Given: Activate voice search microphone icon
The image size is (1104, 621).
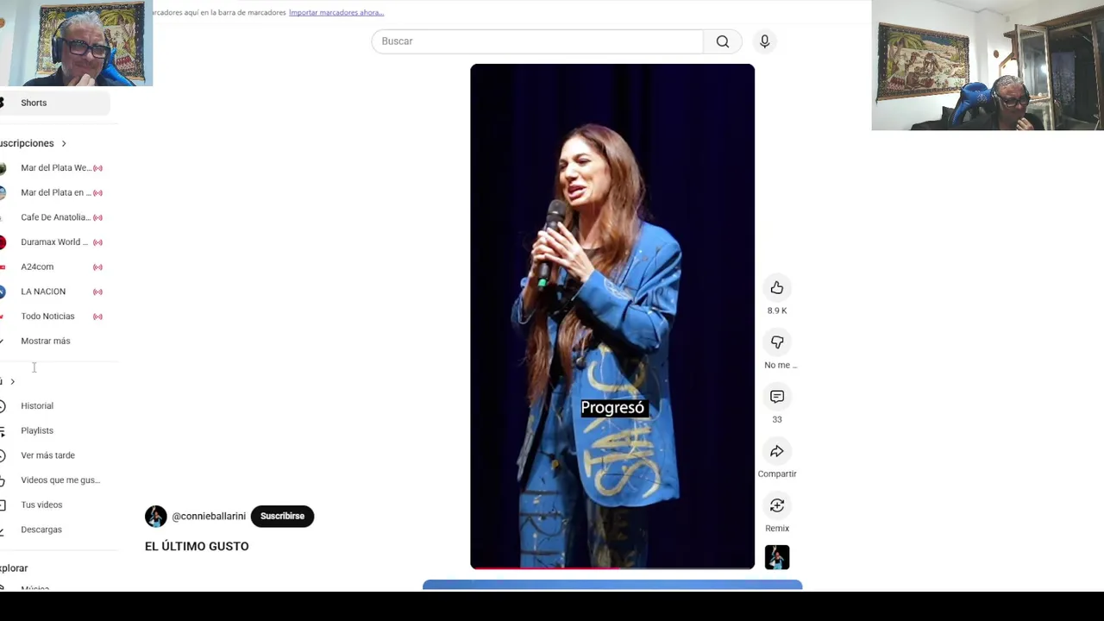Looking at the screenshot, I should pos(764,41).
